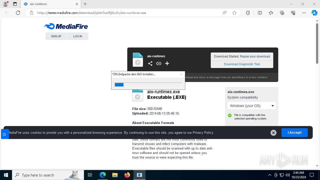Close the AiO Installer progress dialog
Image resolution: width=320 pixels, height=180 pixels.
(181, 74)
